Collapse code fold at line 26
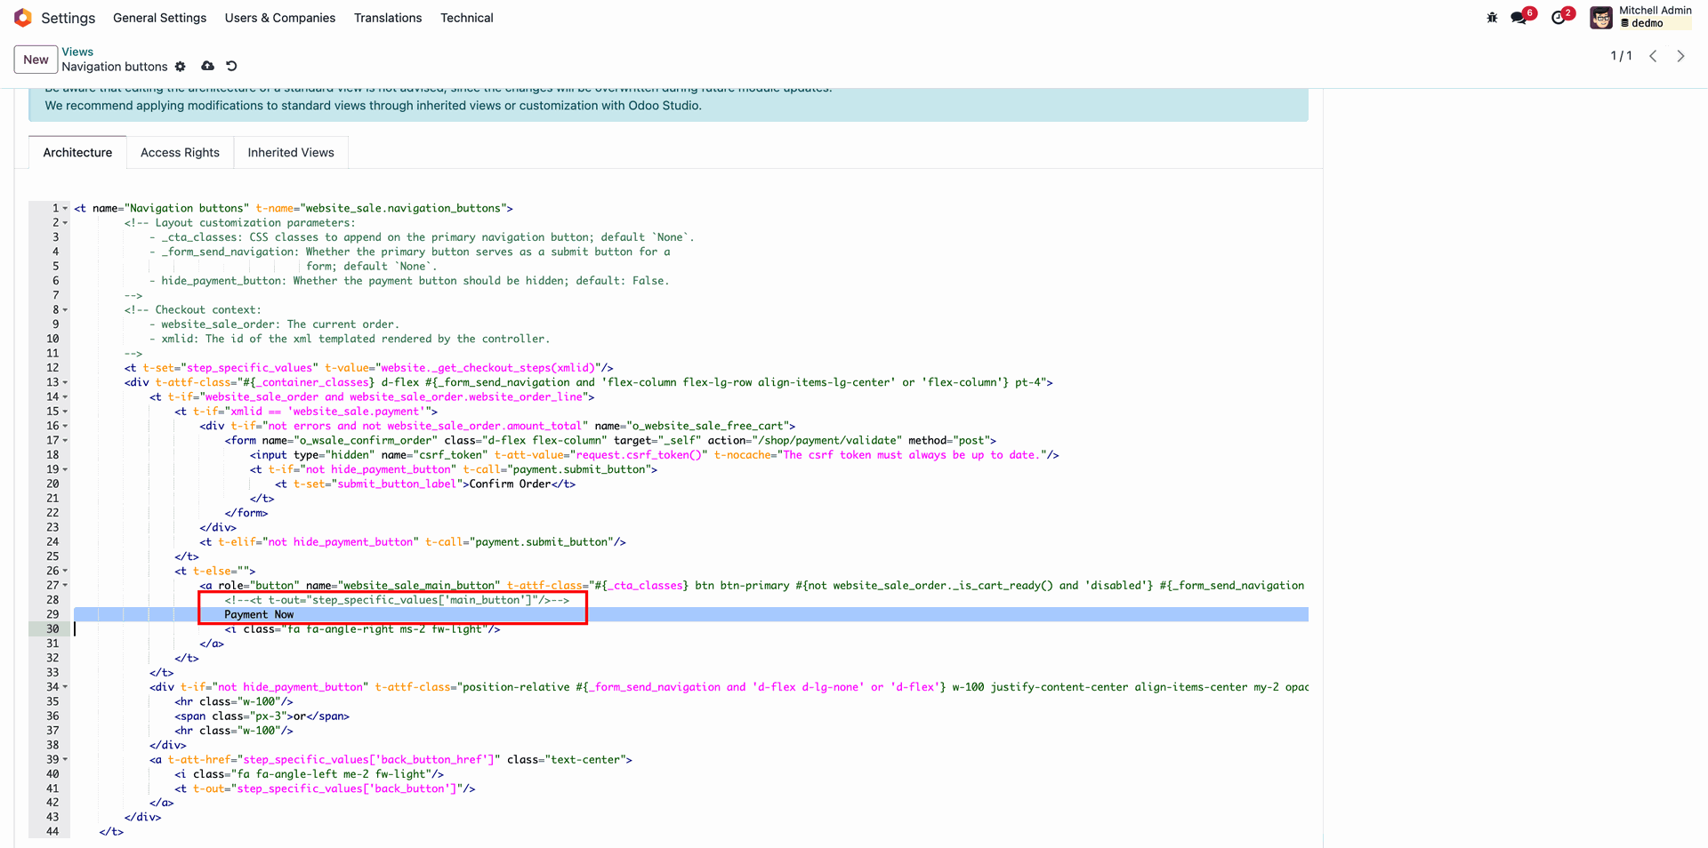 [x=65, y=572]
